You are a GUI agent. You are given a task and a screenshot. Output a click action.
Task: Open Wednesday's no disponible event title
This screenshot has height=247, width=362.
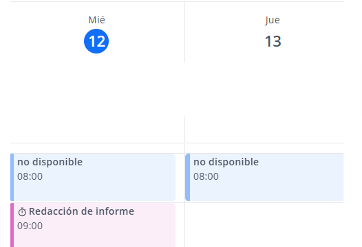50,162
